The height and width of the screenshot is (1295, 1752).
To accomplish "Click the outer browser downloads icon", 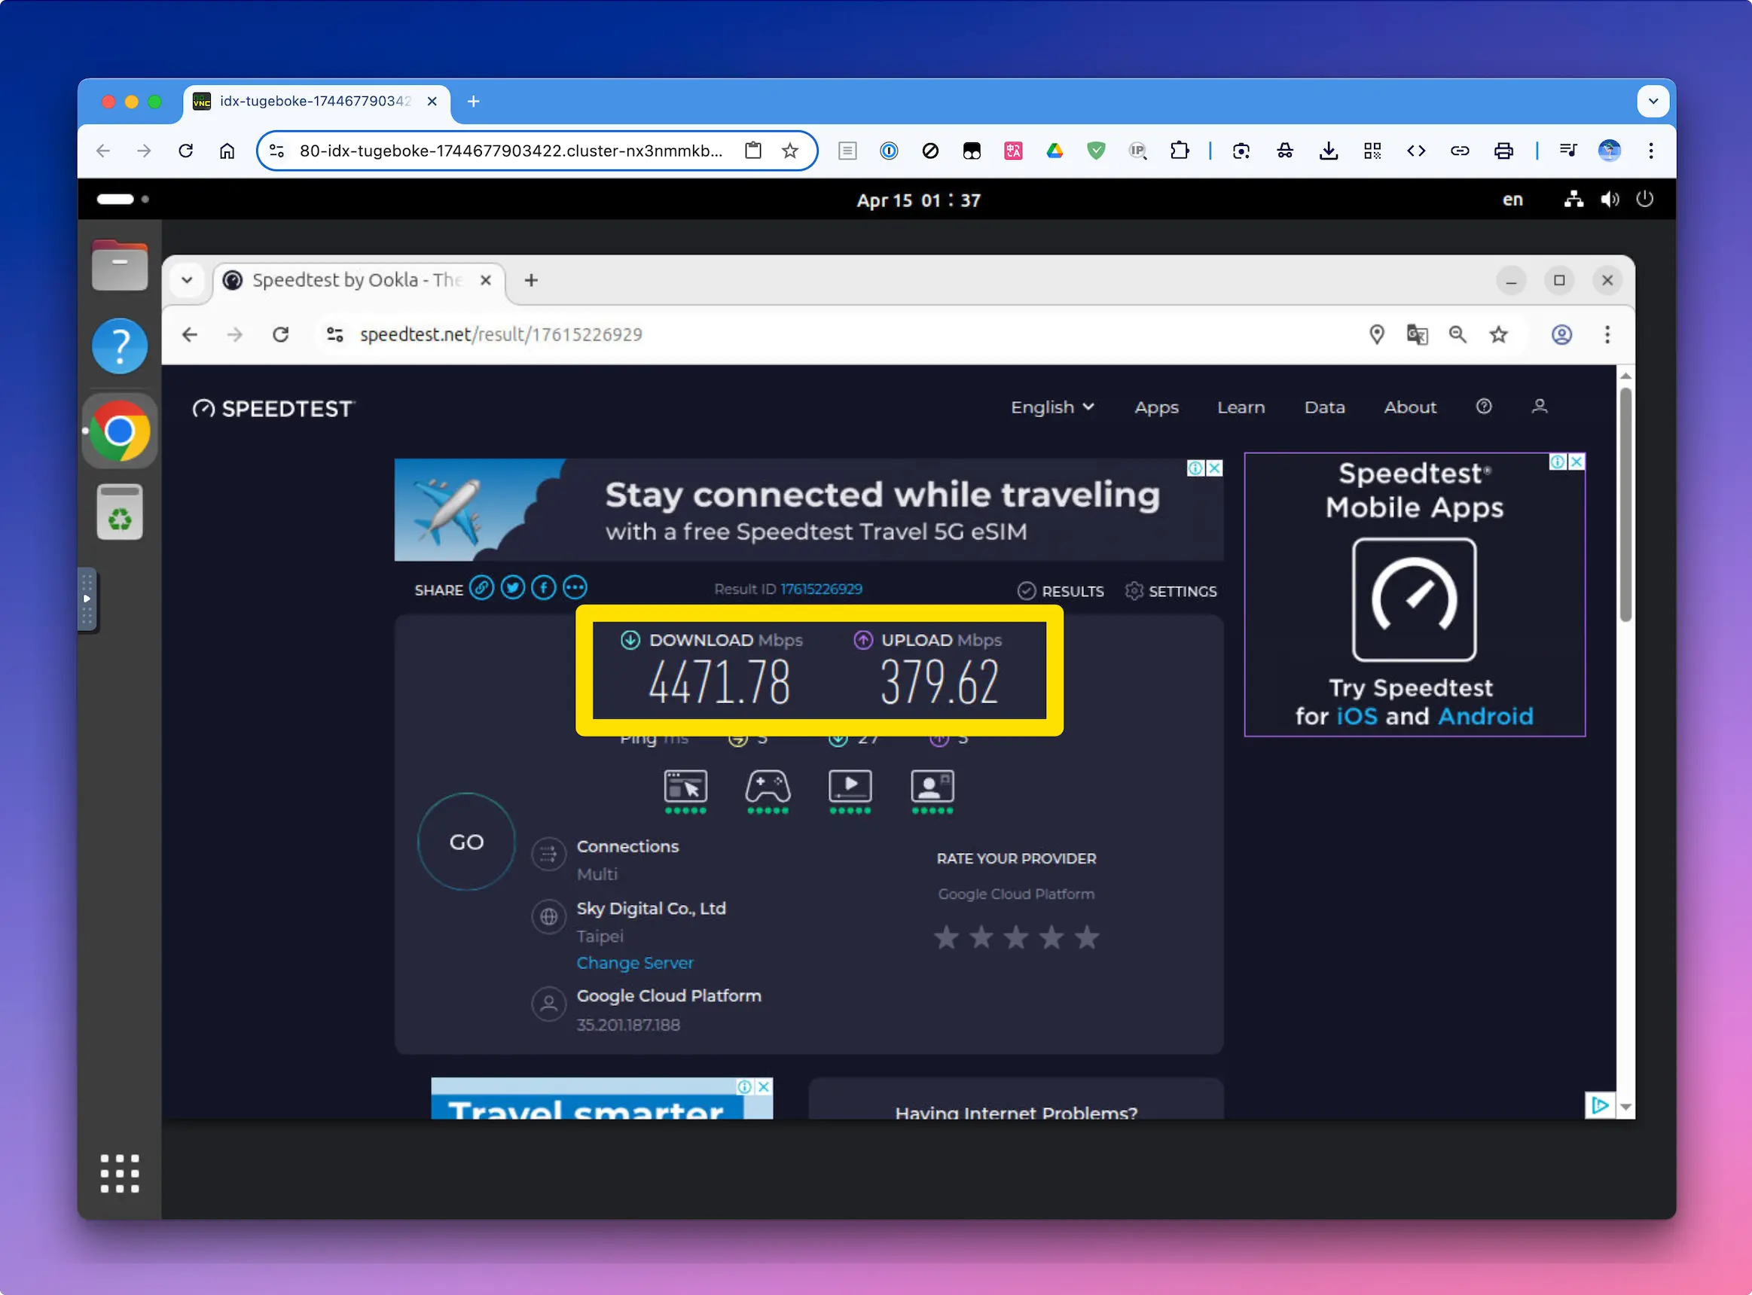I will (x=1328, y=151).
